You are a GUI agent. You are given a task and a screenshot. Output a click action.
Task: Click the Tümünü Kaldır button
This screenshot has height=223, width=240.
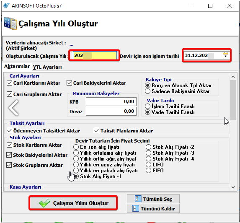(153, 208)
